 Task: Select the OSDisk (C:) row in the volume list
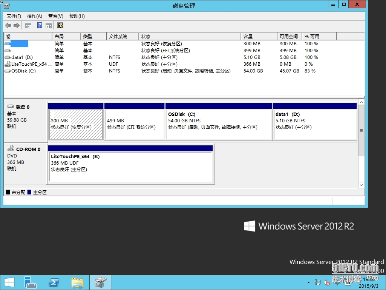pos(184,71)
